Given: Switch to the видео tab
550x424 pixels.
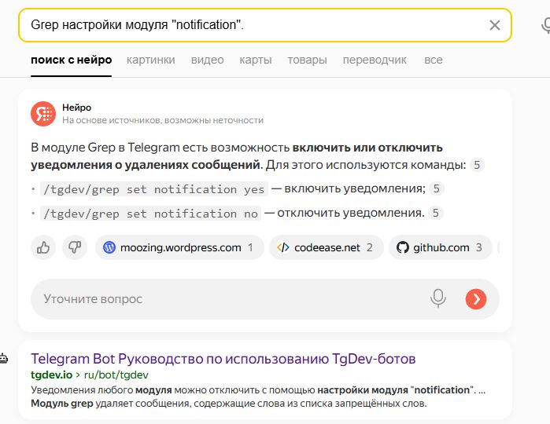Looking at the screenshot, I should pos(207,60).
